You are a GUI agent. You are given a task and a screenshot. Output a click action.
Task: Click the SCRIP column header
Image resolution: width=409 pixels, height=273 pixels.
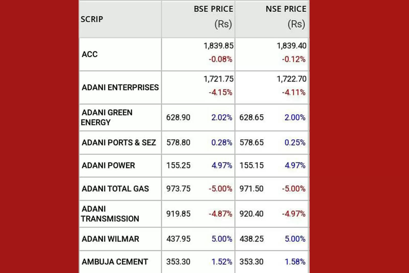click(92, 19)
